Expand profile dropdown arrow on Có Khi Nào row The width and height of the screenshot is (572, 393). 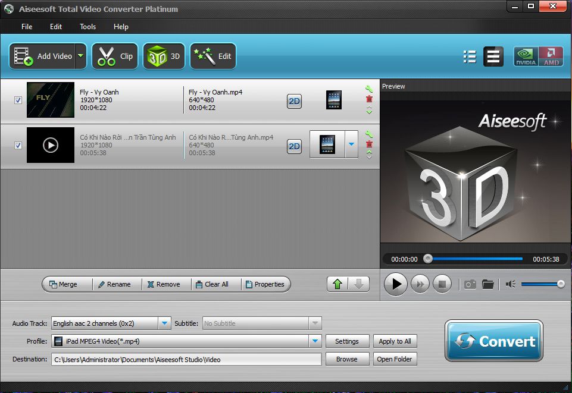coord(351,144)
